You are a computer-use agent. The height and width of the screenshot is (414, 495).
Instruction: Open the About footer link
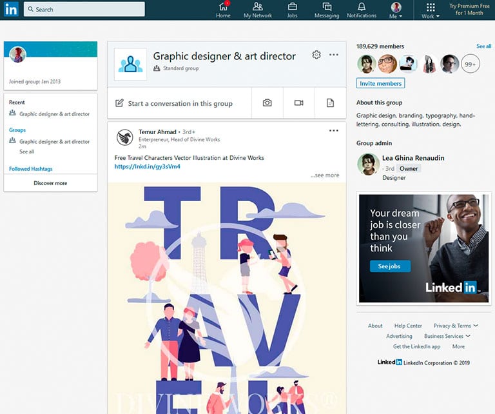(x=375, y=326)
